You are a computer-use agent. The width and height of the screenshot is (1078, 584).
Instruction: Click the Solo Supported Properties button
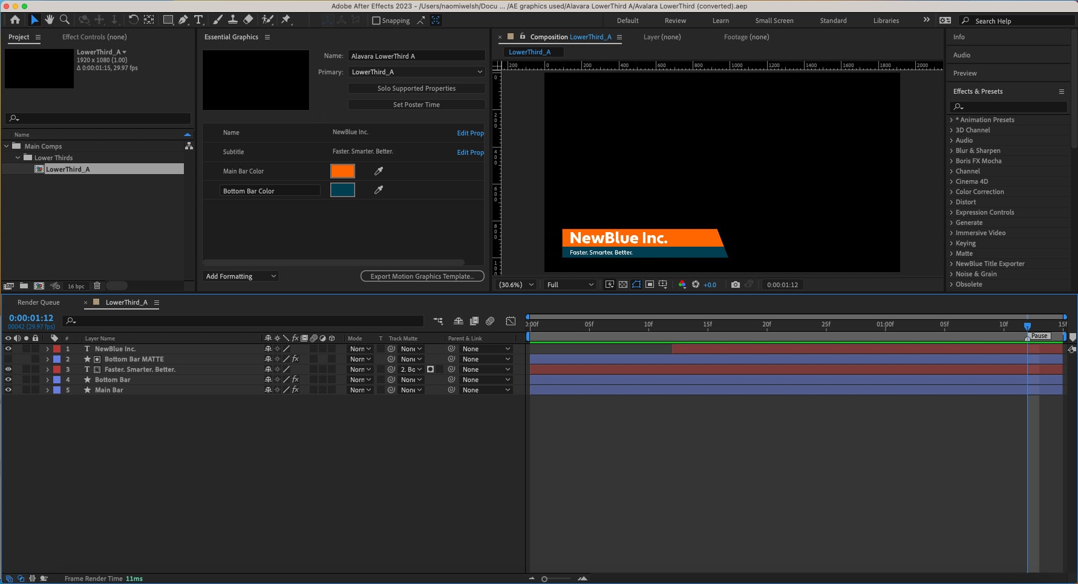click(416, 88)
